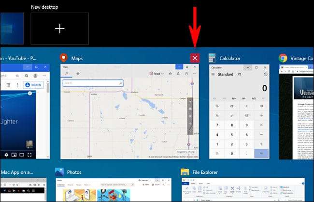Open the three-dots More menu in Maps
The image size is (314, 202).
[195, 74]
